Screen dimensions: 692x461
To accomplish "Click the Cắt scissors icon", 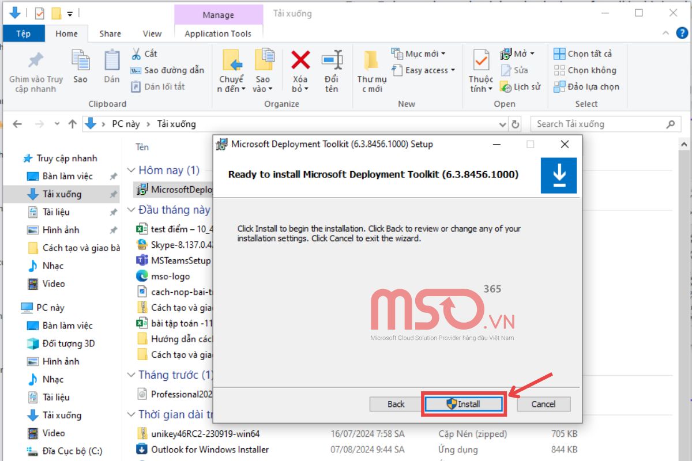I will (x=136, y=54).
